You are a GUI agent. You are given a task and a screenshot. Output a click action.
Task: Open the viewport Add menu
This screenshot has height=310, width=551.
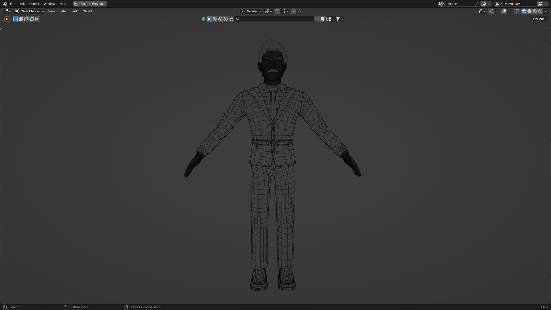[75, 11]
